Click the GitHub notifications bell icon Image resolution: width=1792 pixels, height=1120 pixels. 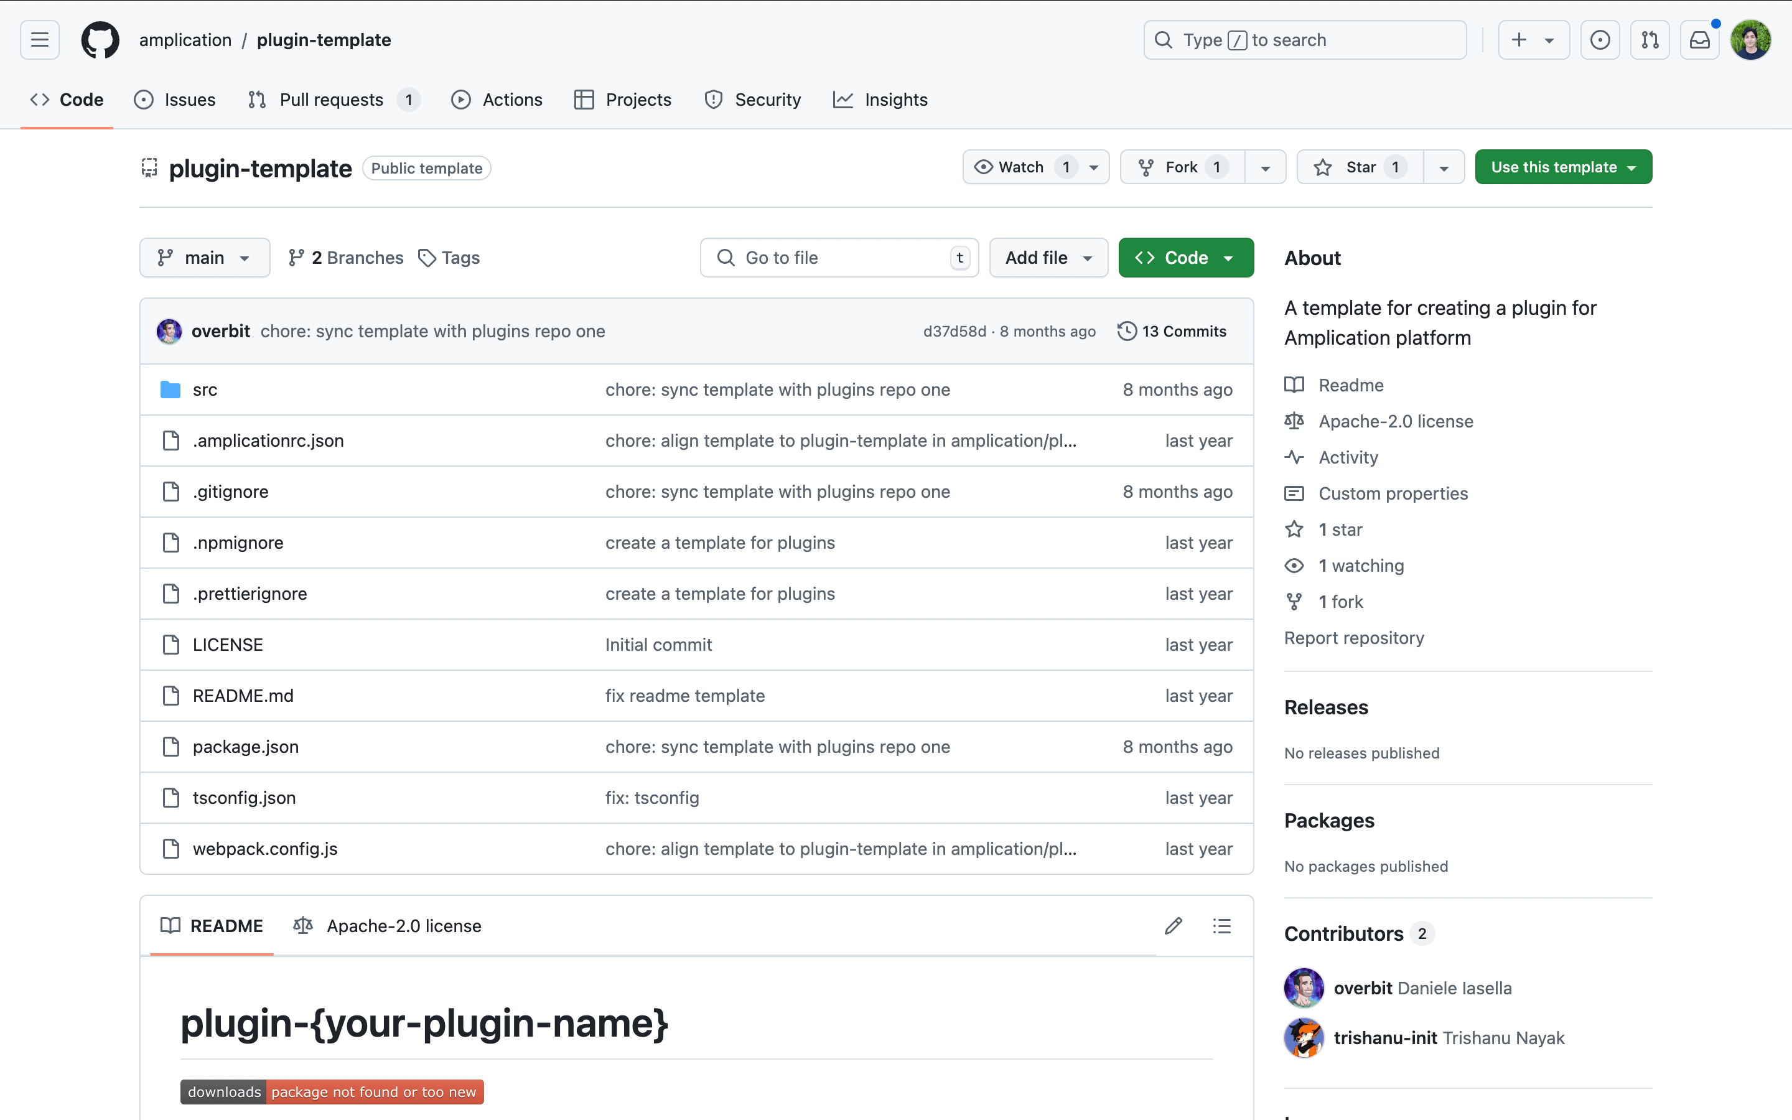1699,40
